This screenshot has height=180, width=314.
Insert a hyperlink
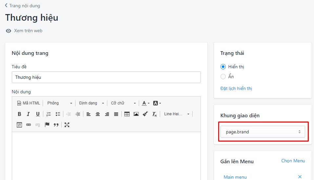pos(29,125)
